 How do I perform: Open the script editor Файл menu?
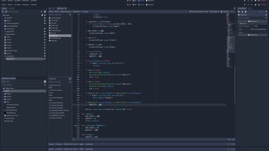tap(51, 12)
